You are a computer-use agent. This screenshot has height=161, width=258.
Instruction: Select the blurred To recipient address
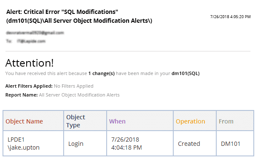point(31,41)
